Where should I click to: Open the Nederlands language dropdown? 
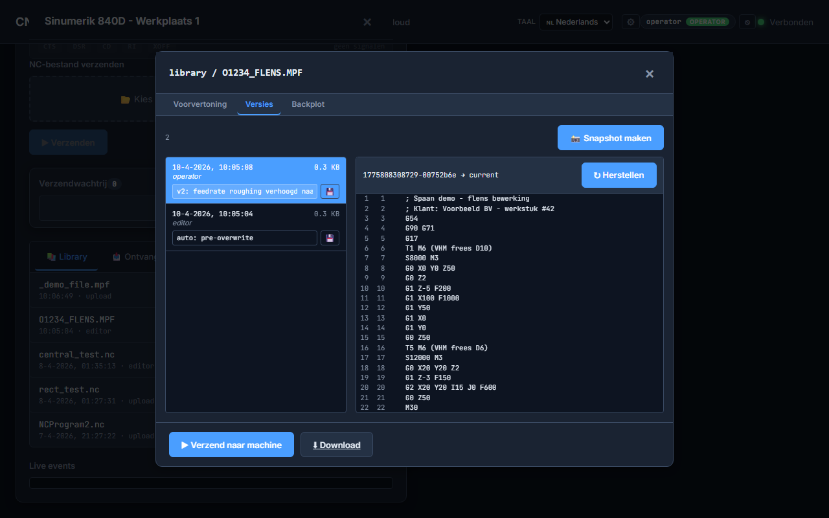576,22
